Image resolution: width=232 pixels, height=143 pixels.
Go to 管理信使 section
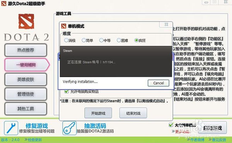pos(26,94)
